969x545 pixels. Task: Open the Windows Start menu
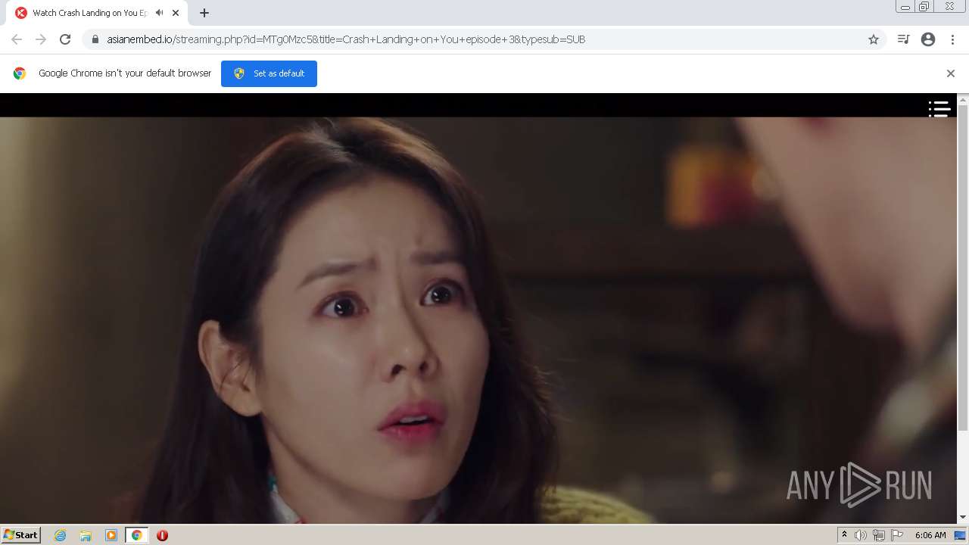point(21,535)
